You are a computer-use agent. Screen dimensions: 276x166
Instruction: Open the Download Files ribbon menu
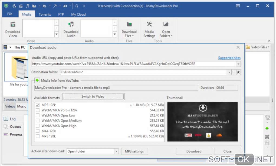[129, 29]
